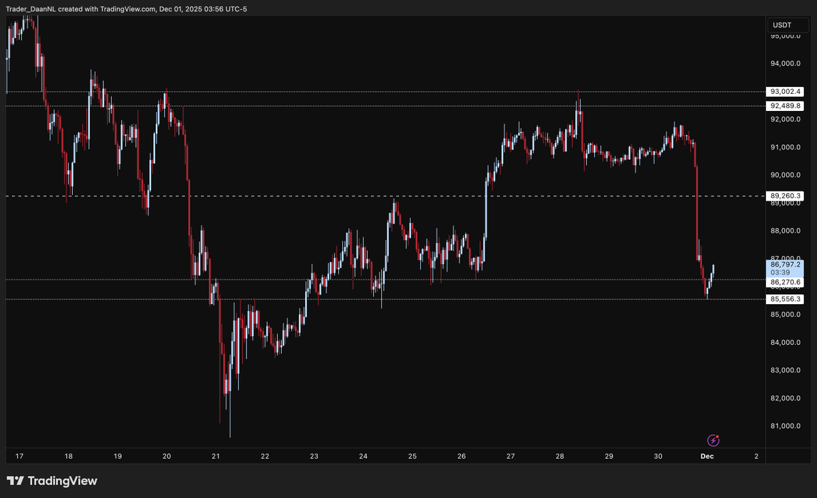
Task: Select the 92,489.8 price level label
Action: [x=786, y=106]
